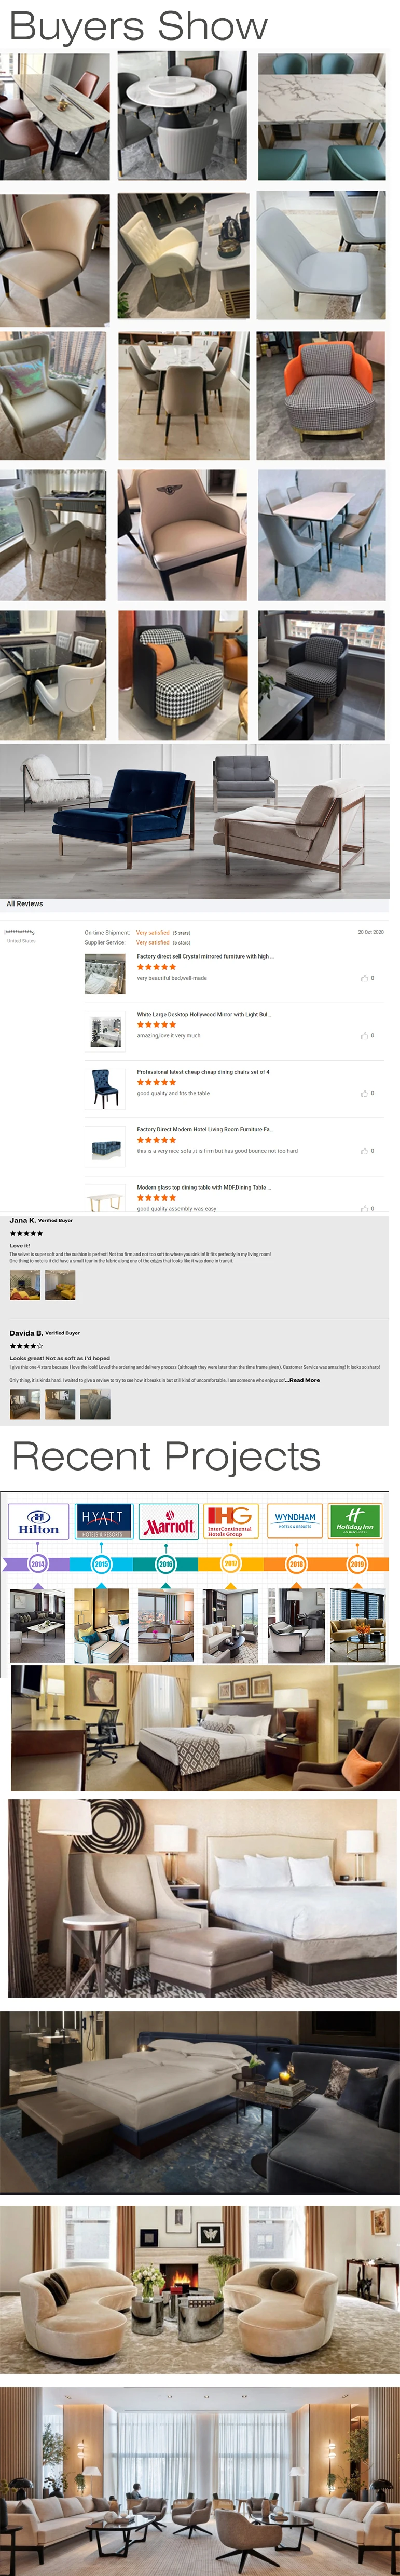
Task: Click the Hilton logo
Action: point(38,1522)
